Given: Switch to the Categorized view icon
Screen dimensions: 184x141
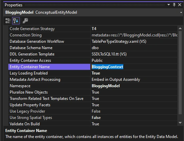Looking at the screenshot, I should click(x=8, y=21).
